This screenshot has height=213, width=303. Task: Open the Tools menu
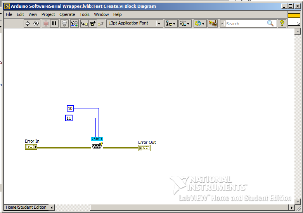(85, 14)
